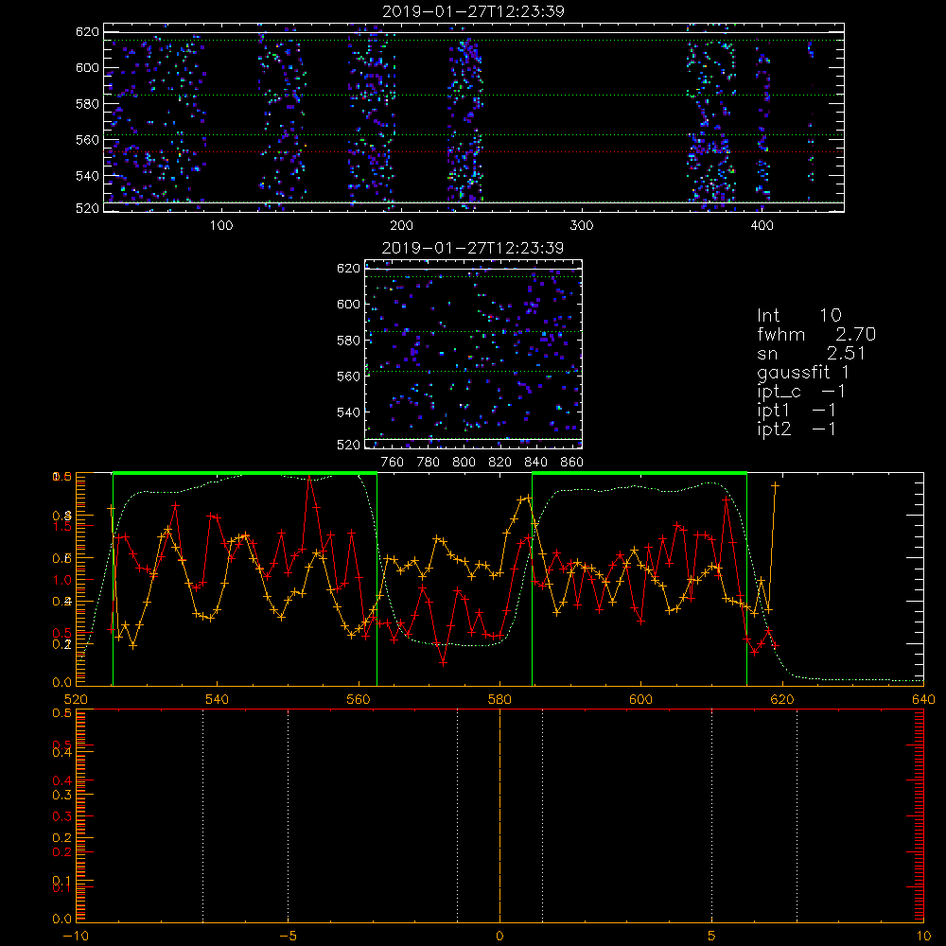Select the 'gaussfit 1' parameter text
Viewport: 946px width, 946px height.
coord(803,373)
